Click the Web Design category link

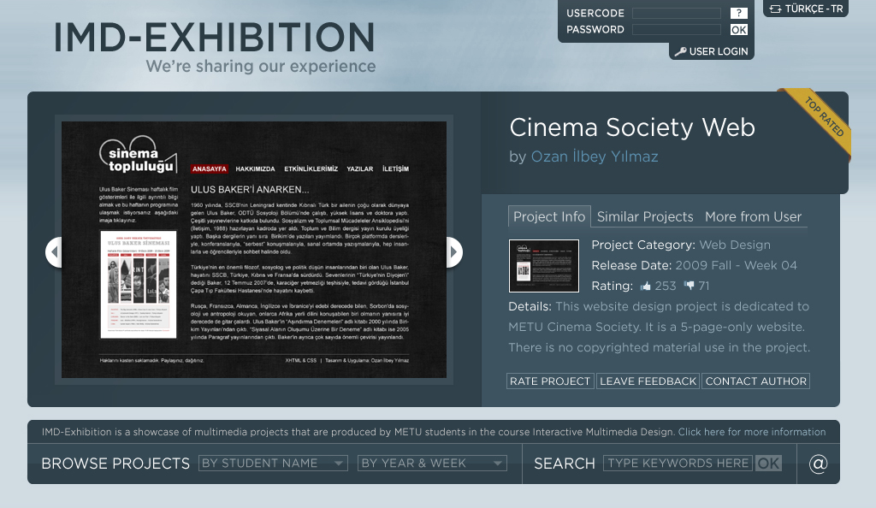735,245
